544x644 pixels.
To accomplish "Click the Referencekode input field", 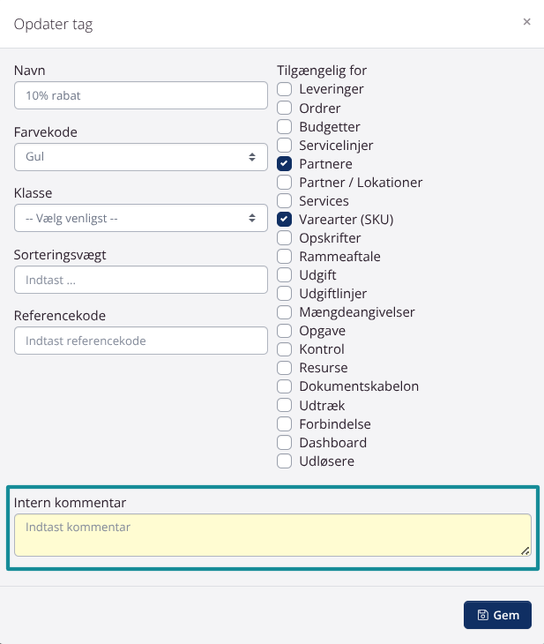I will [x=141, y=341].
